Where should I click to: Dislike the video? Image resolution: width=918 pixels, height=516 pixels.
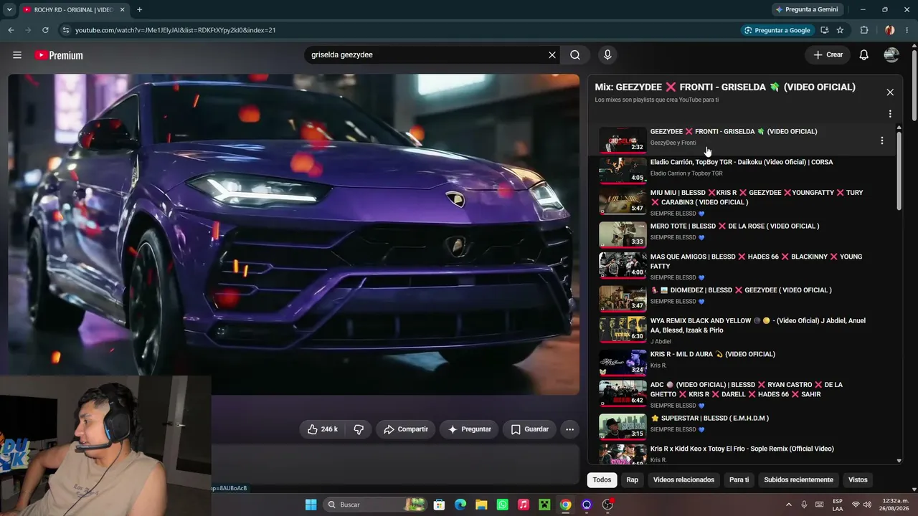click(x=359, y=429)
